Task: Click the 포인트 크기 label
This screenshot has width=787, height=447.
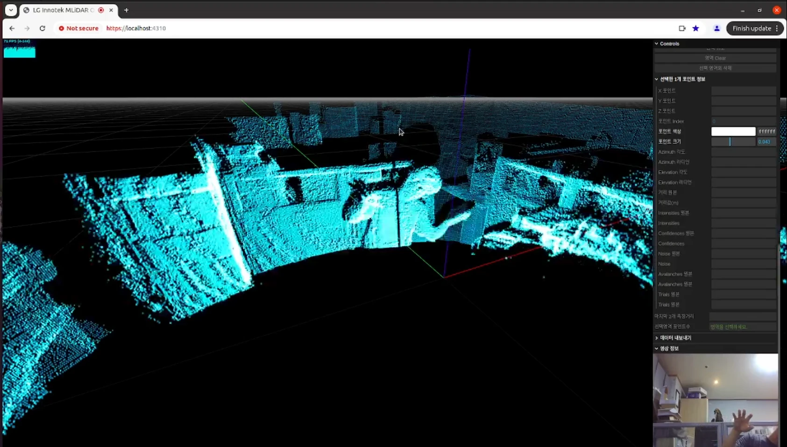Action: pyautogui.click(x=670, y=142)
